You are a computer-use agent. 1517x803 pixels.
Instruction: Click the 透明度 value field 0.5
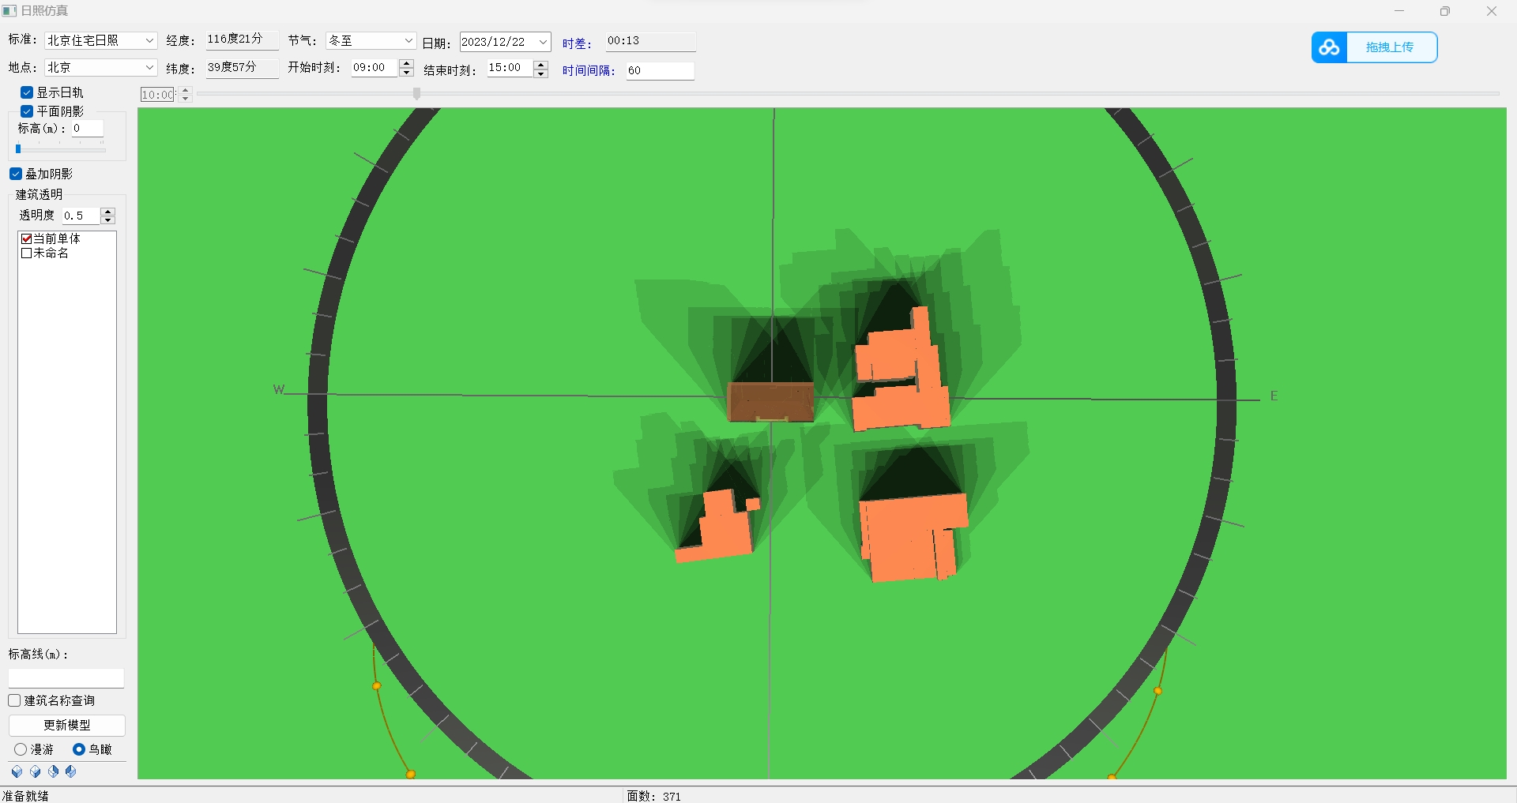click(81, 216)
